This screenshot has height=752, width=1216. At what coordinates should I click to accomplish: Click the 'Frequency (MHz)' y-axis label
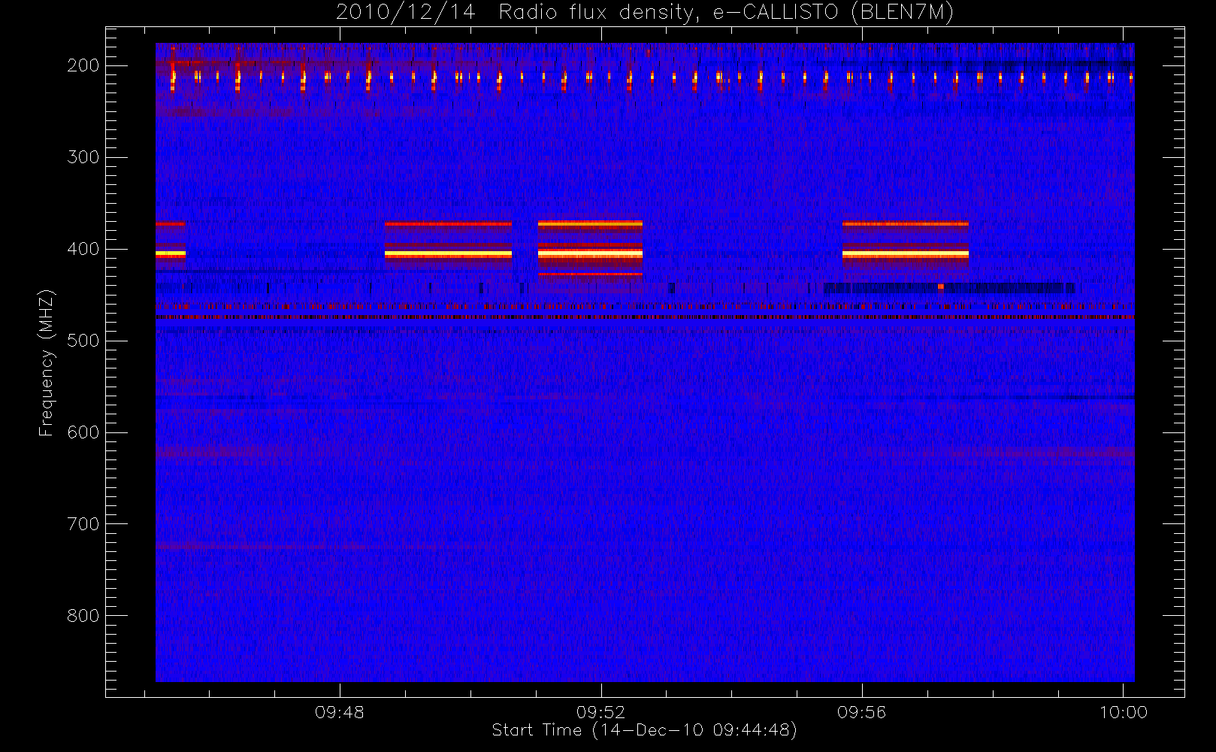(47, 362)
